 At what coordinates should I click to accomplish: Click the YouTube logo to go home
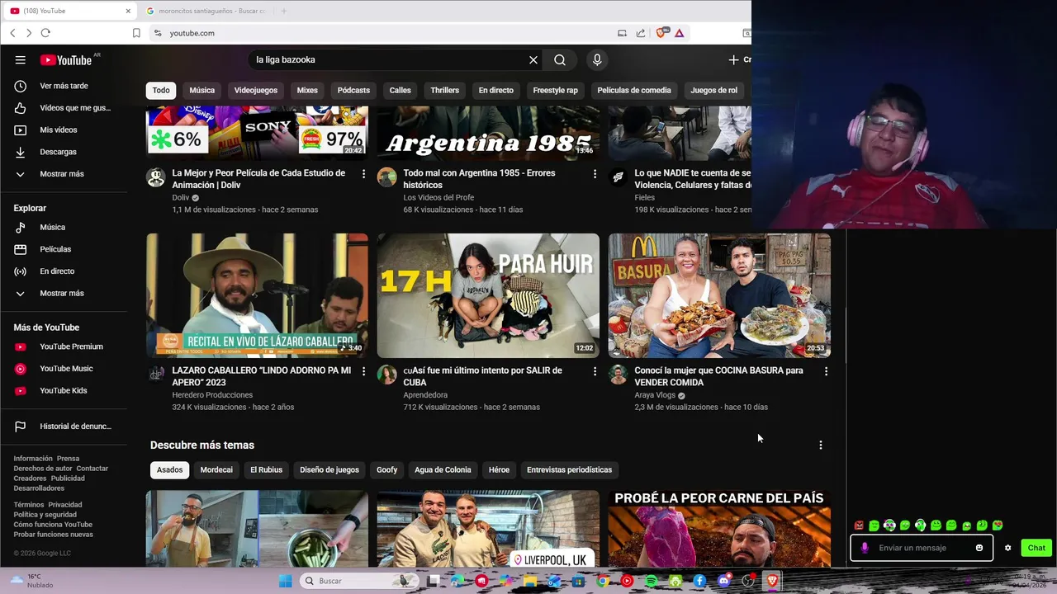[x=66, y=59]
